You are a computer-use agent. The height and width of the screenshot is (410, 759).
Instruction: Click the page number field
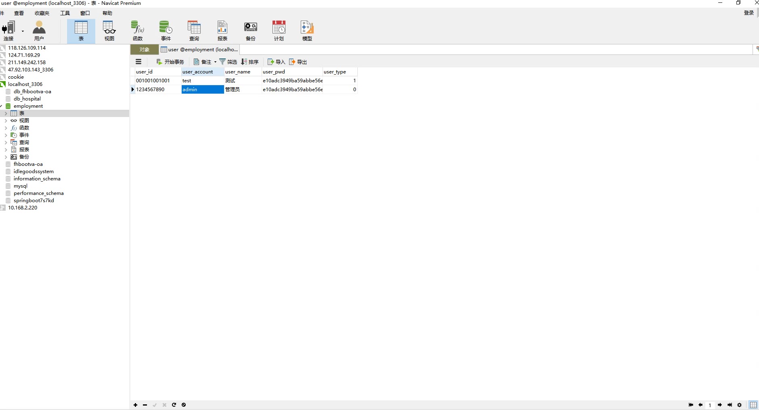pyautogui.click(x=710, y=405)
